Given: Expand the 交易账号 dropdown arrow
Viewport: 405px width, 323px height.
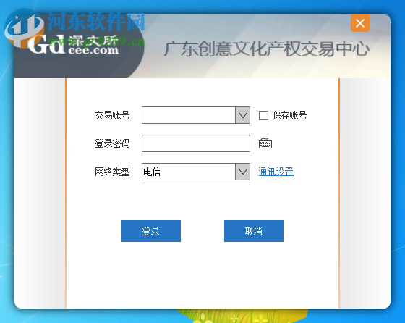Looking at the screenshot, I should point(242,115).
